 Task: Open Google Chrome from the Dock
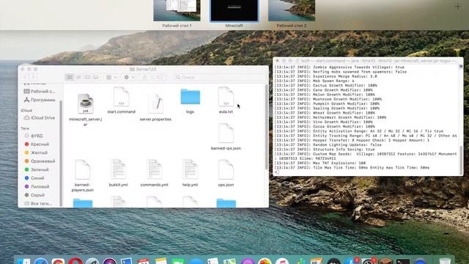click(58, 261)
